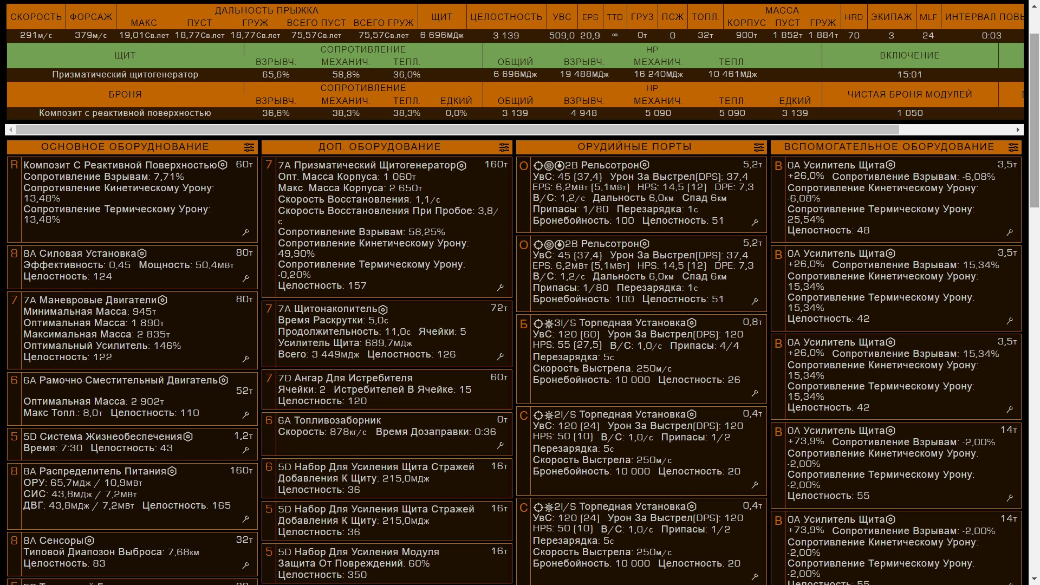The height and width of the screenshot is (585, 1040).
Task: Click hexagon icon next to Распределитель Питания
Action: [x=172, y=471]
